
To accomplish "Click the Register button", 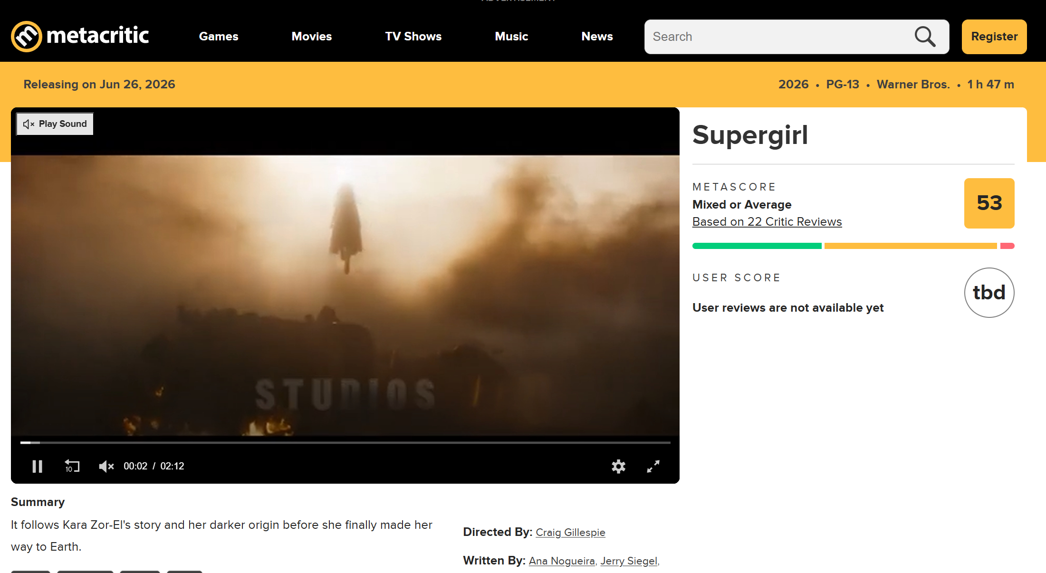I will point(994,37).
